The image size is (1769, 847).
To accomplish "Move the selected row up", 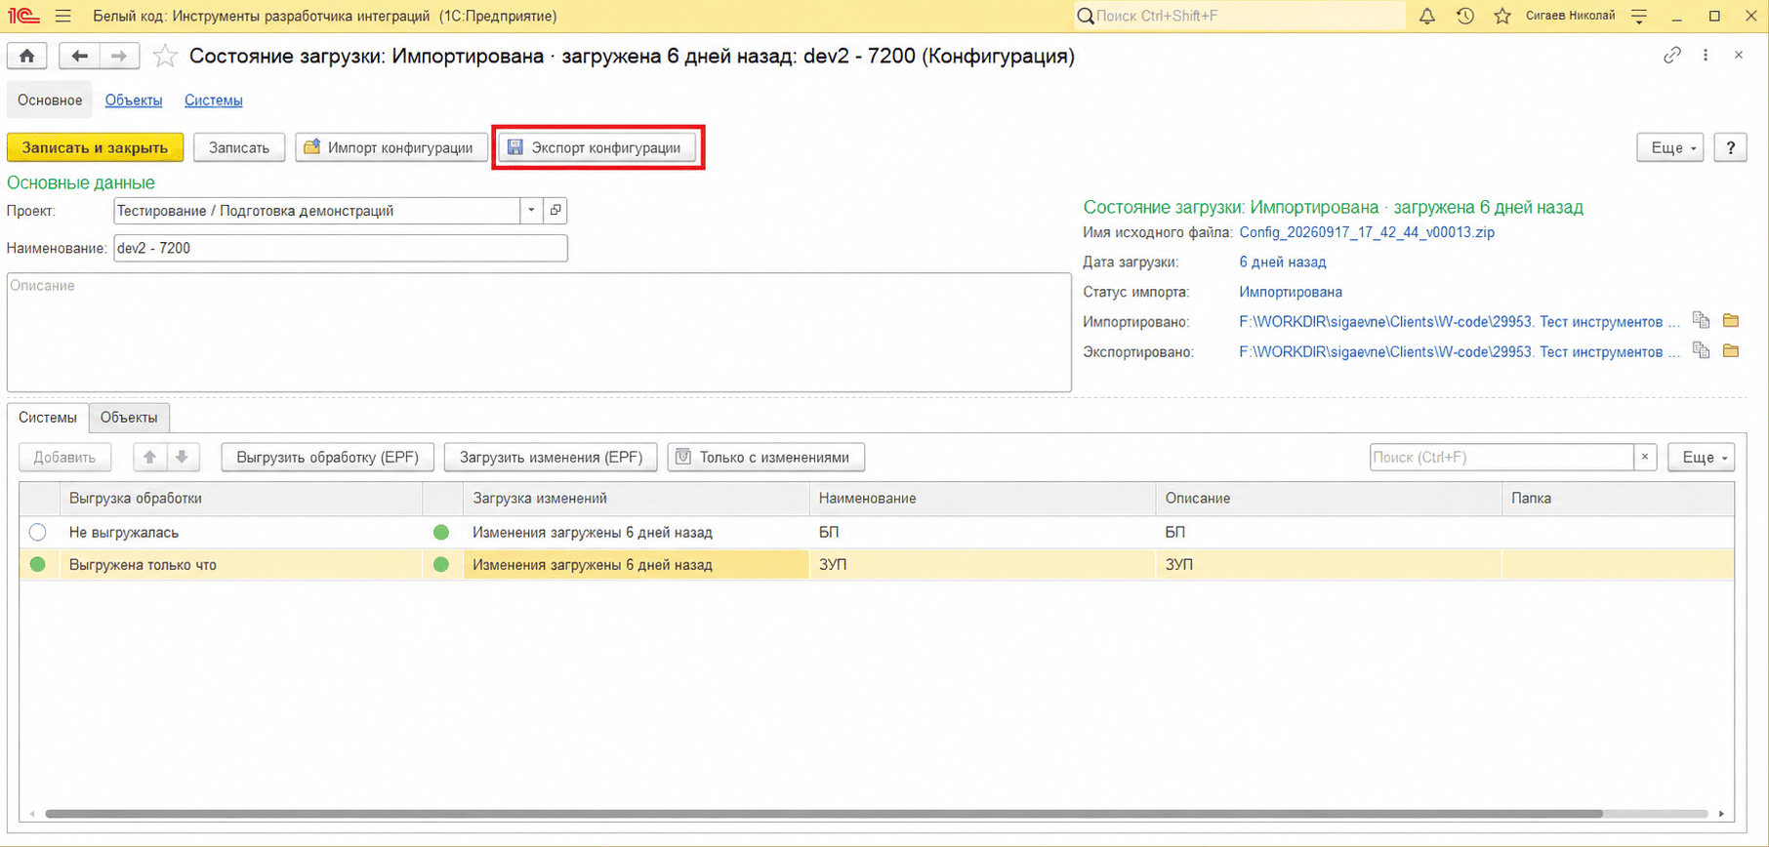I will tap(149, 457).
